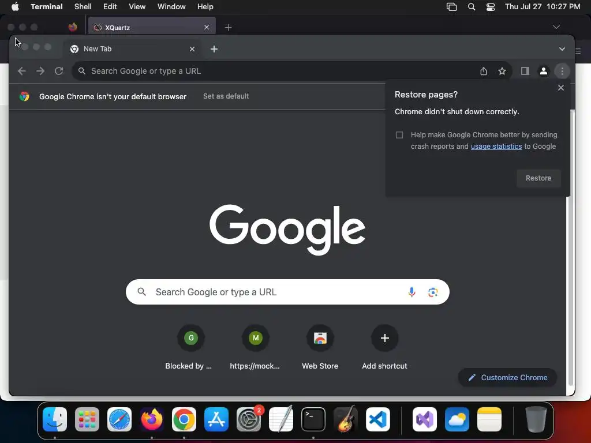Open the Apple menu
The image size is (591, 443).
point(15,7)
